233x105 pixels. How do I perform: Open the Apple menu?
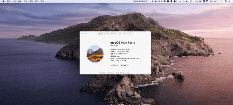3,1
